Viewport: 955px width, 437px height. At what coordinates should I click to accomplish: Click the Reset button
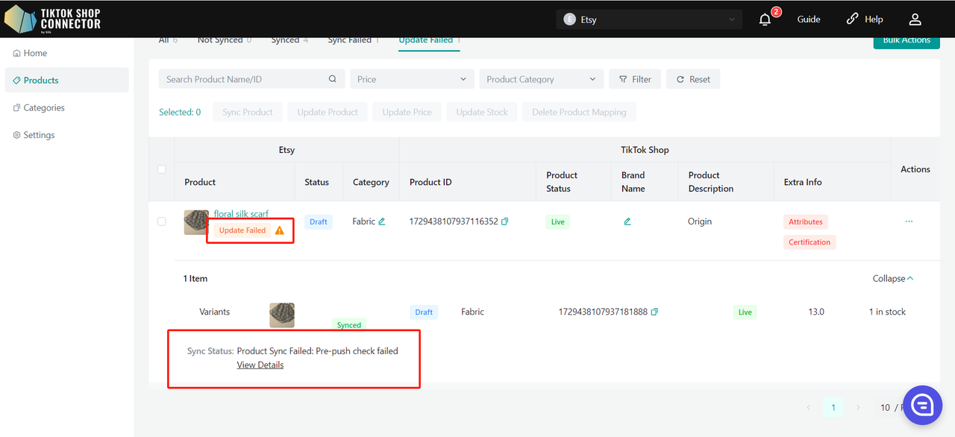click(x=693, y=79)
